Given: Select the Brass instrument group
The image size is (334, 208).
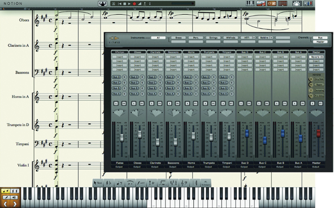Looking at the screenshot, I should click(178, 38).
